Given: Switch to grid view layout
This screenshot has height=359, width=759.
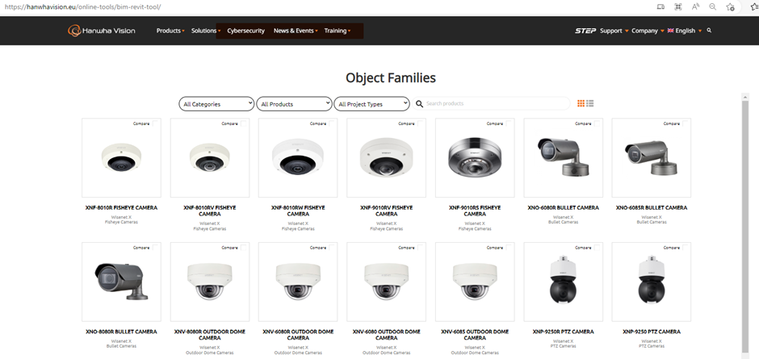Looking at the screenshot, I should (x=581, y=103).
